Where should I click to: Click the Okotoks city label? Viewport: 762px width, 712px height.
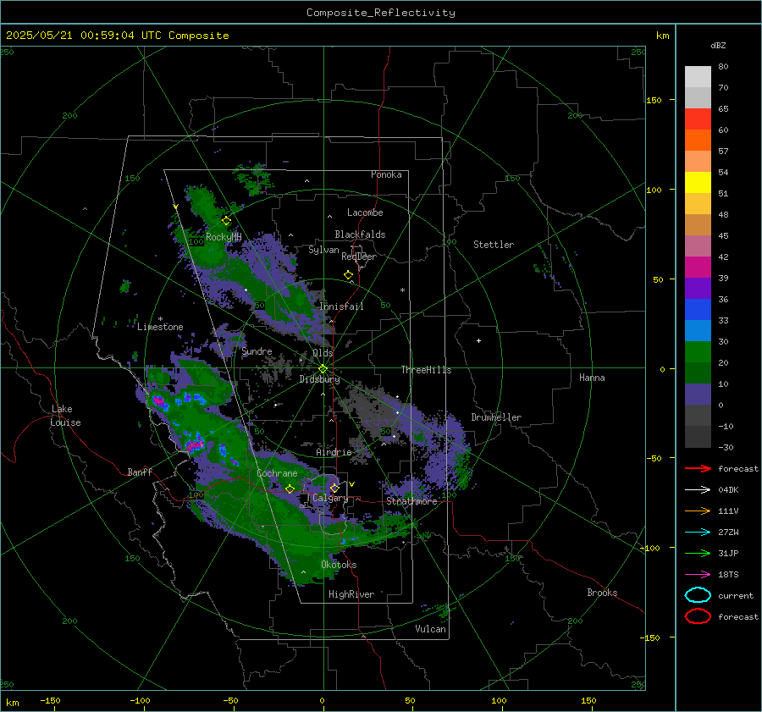(x=339, y=565)
